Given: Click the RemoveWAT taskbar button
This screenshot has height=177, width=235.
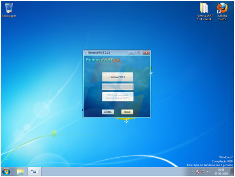Looking at the screenshot, I should click(35, 171).
